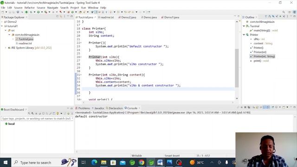The width and height of the screenshot is (297, 167).
Task: Open Outline view menu (three dots)
Action: click(288, 17)
